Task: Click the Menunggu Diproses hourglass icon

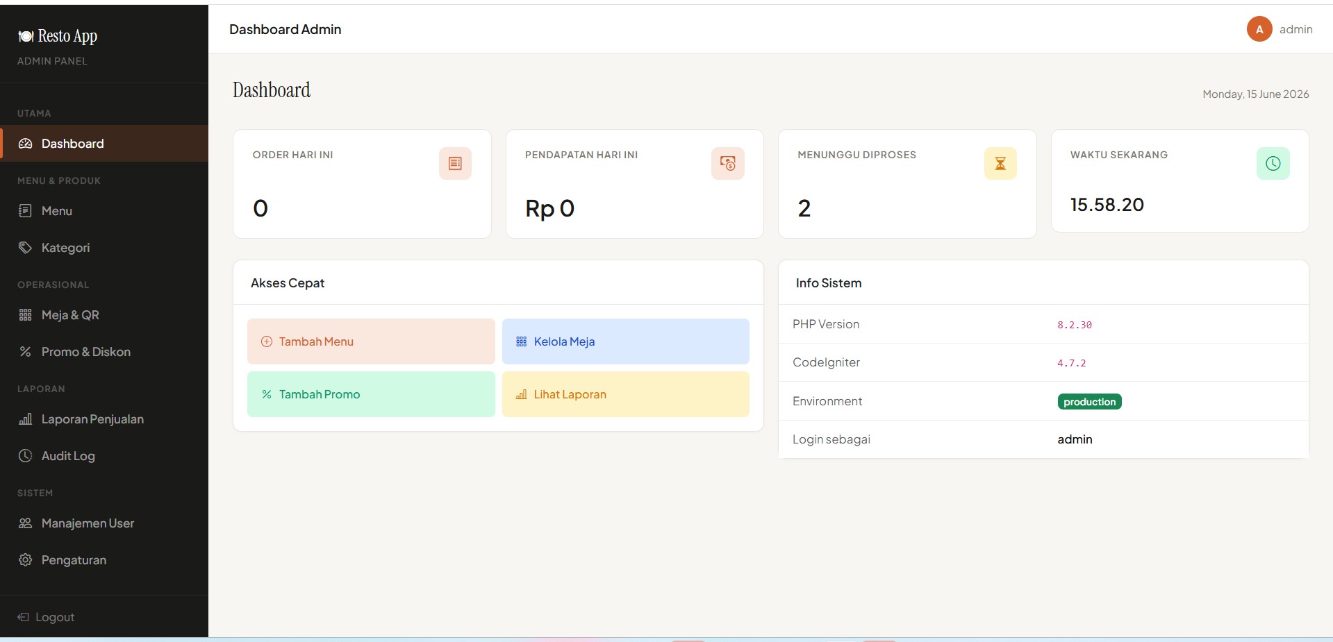Action: [x=1000, y=163]
